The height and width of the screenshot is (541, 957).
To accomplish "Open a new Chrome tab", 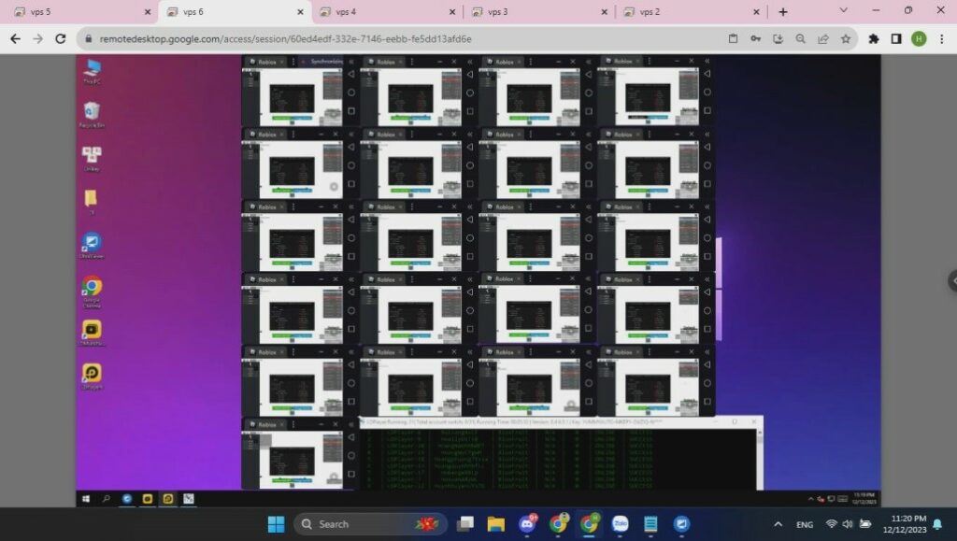I will (783, 11).
